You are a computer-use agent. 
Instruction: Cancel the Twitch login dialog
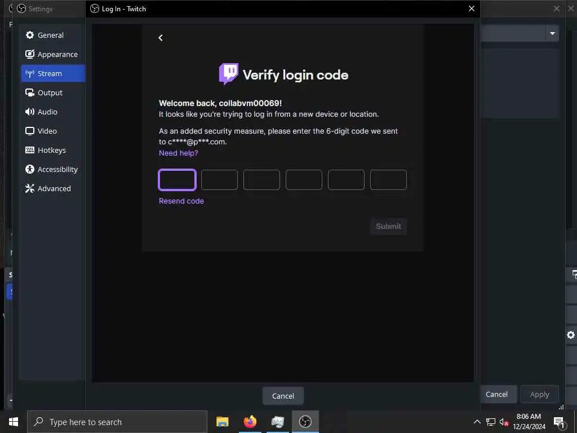[x=283, y=396]
